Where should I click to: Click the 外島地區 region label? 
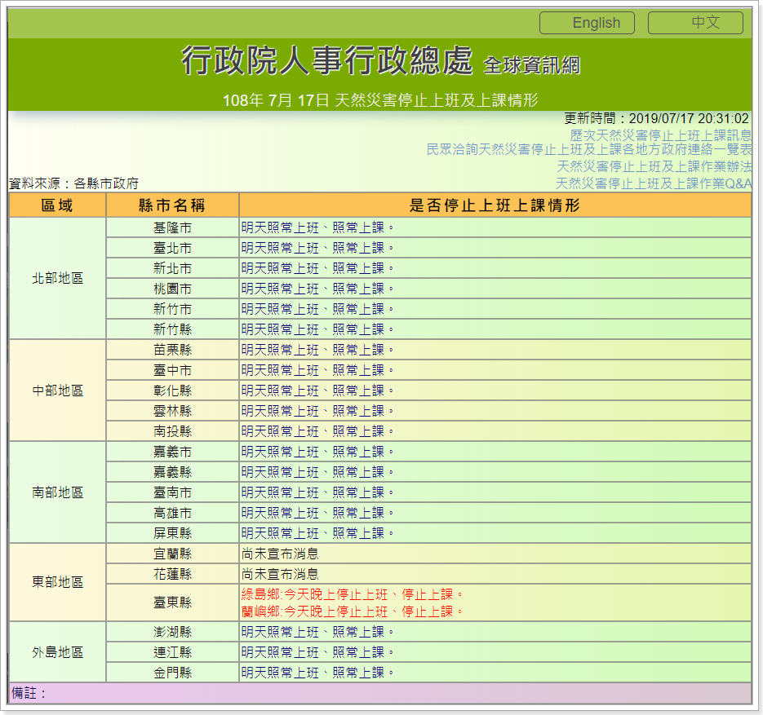pyautogui.click(x=56, y=652)
